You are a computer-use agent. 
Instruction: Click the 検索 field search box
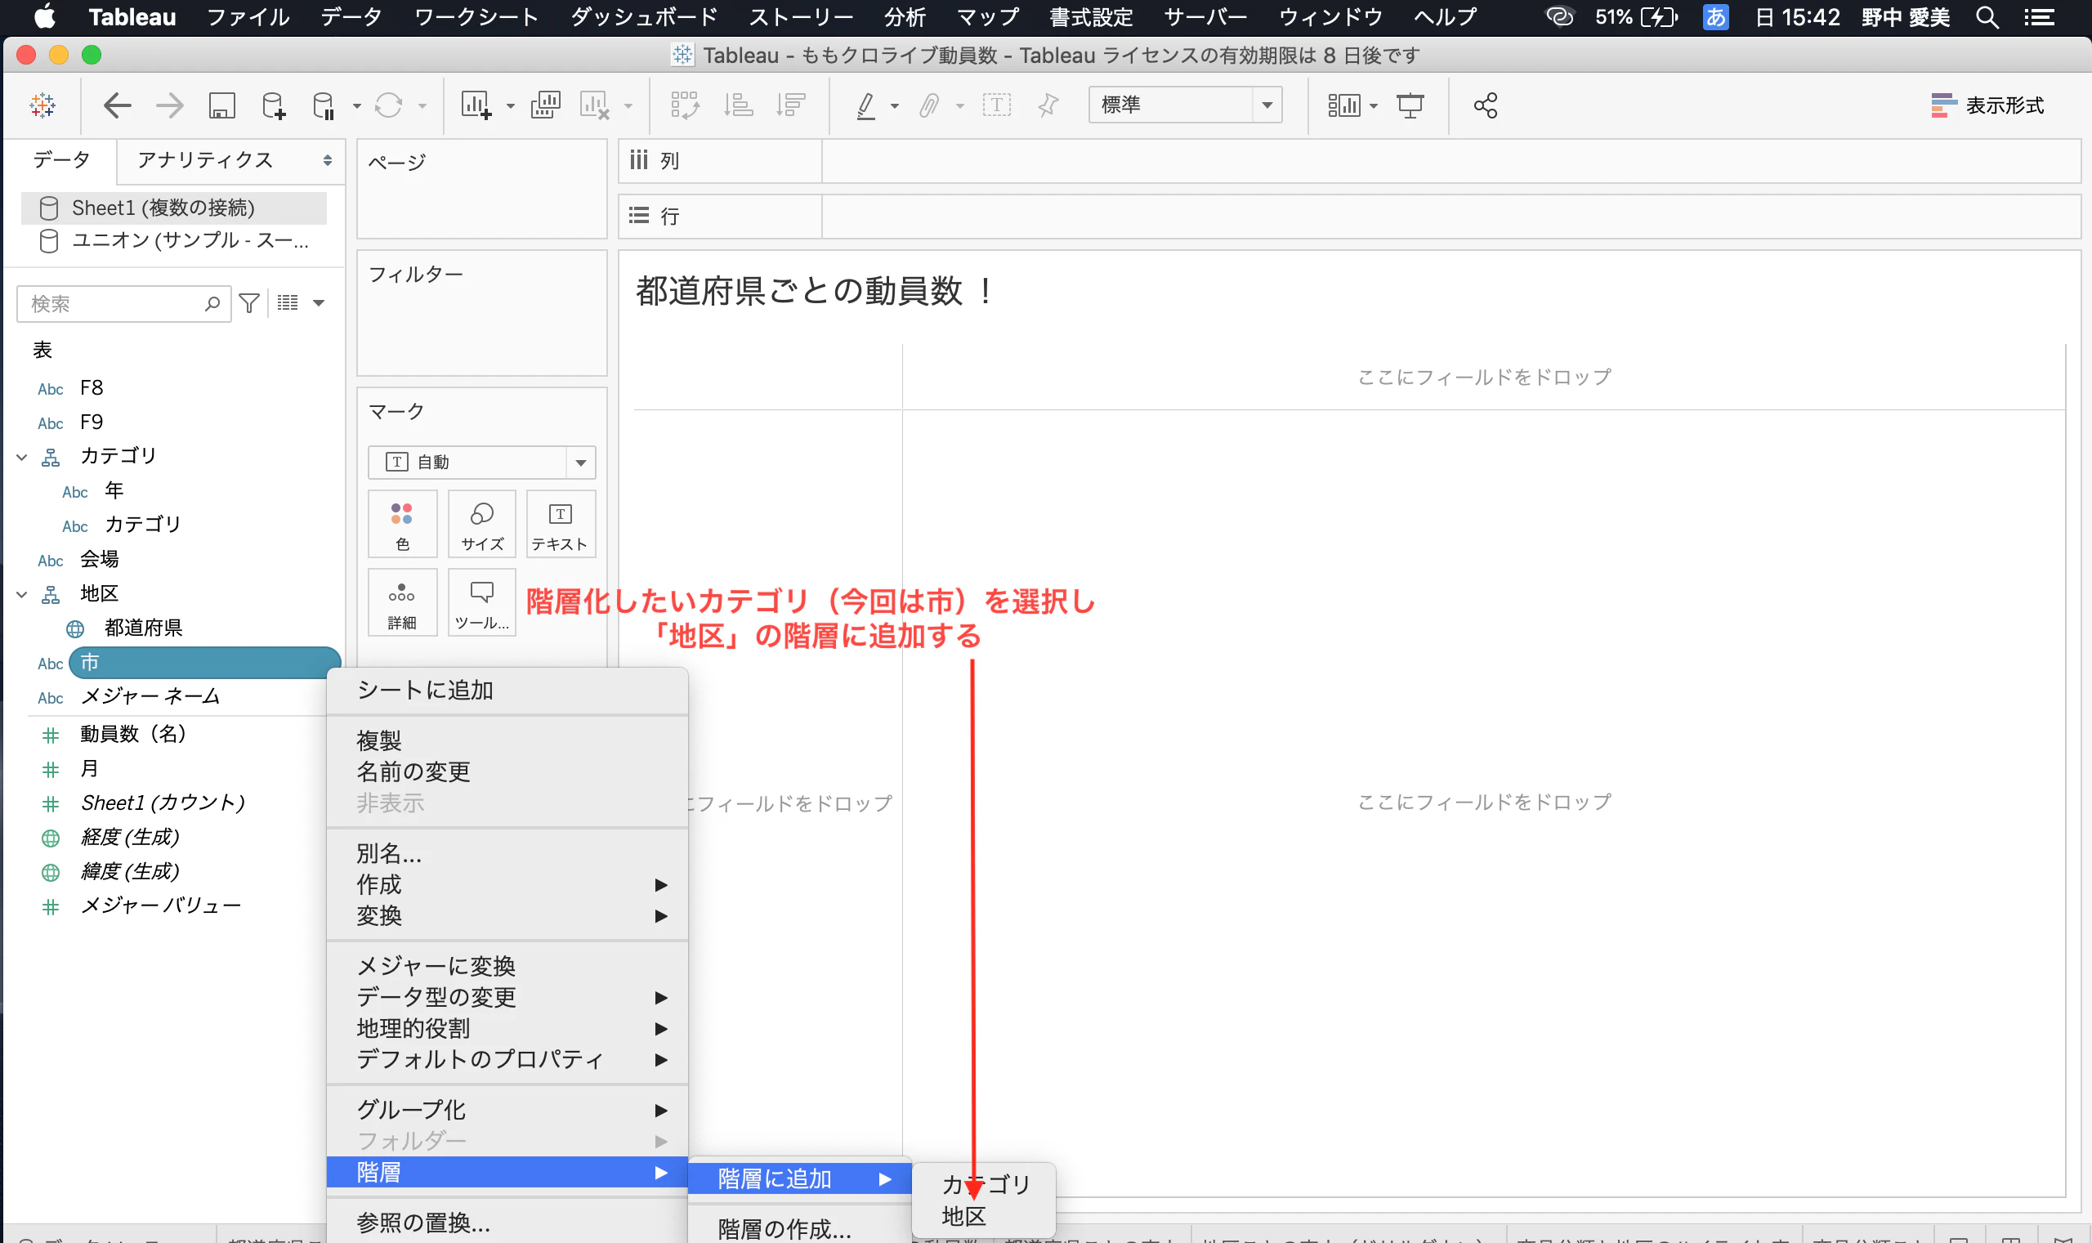tap(124, 303)
